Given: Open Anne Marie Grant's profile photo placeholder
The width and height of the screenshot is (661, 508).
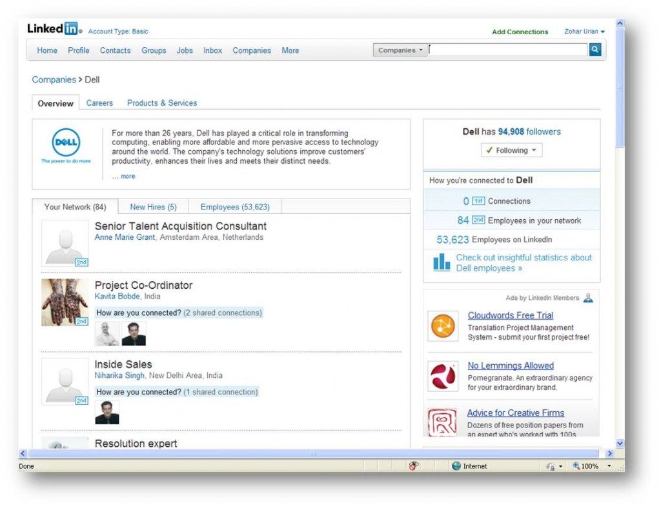Looking at the screenshot, I should click(x=65, y=243).
